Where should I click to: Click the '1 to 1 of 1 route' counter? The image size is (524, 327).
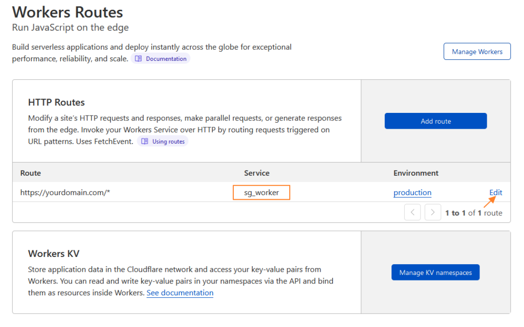(473, 213)
